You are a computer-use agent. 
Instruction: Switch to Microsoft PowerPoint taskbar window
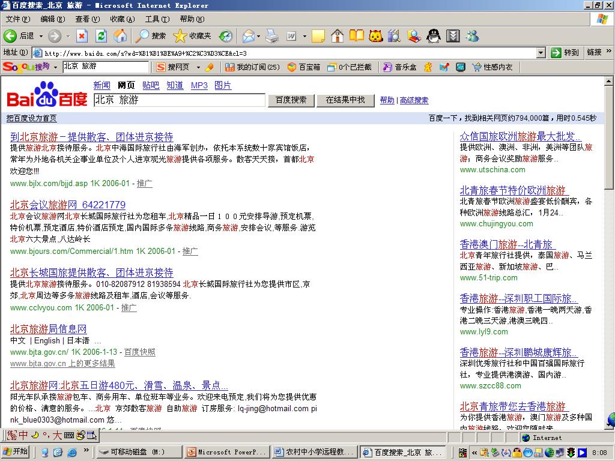click(227, 452)
